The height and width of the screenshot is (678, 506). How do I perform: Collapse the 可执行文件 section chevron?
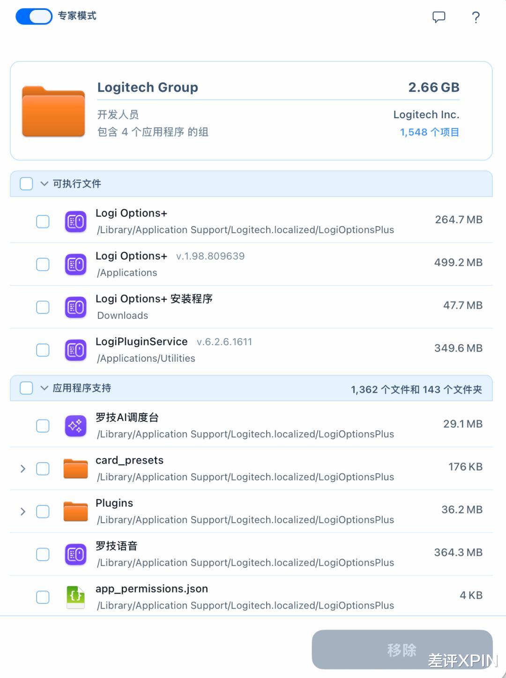coord(44,183)
